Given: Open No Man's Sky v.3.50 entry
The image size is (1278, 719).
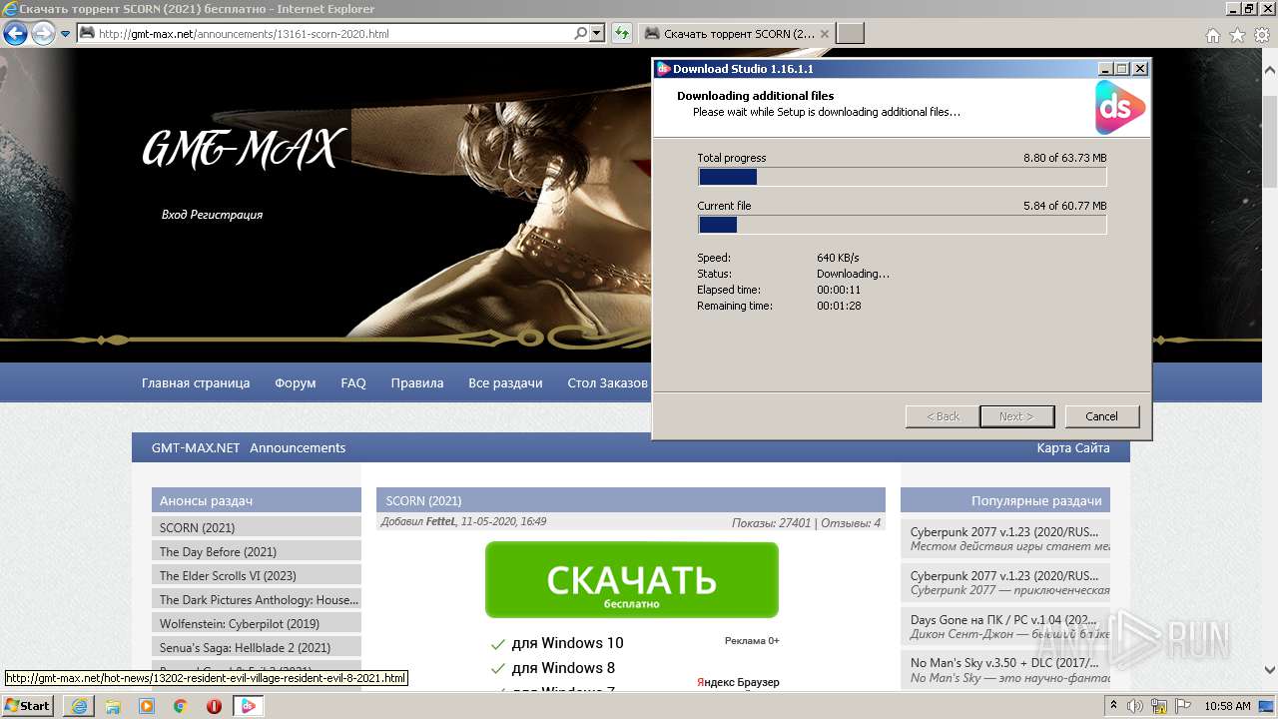Looking at the screenshot, I should click(1005, 670).
